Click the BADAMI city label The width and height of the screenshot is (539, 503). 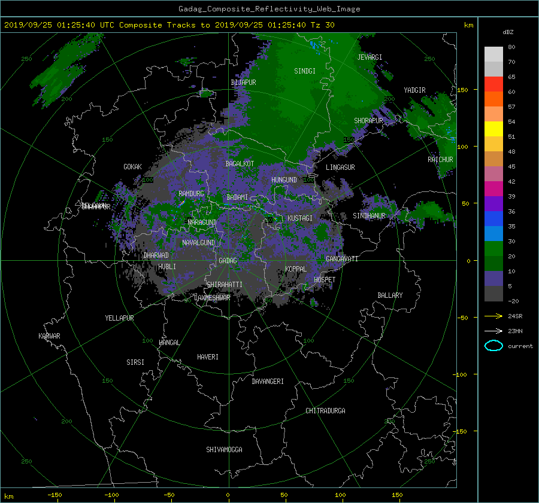coord(237,197)
